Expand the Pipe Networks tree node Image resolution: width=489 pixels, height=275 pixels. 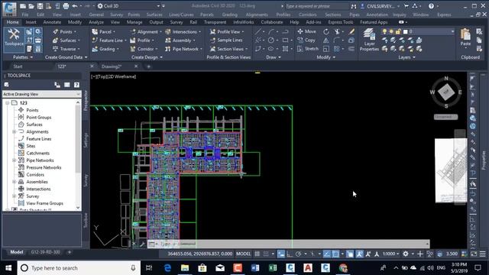pos(14,160)
